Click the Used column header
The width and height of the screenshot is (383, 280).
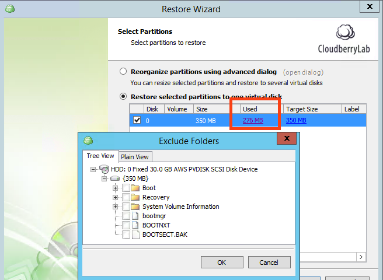pos(262,109)
